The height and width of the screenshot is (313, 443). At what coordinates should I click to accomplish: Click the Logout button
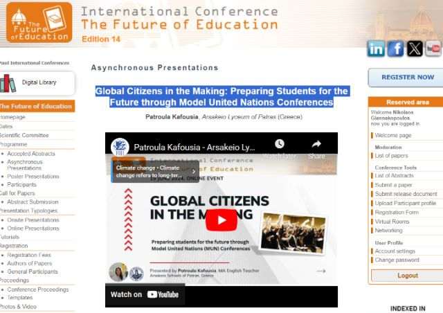[407, 276]
